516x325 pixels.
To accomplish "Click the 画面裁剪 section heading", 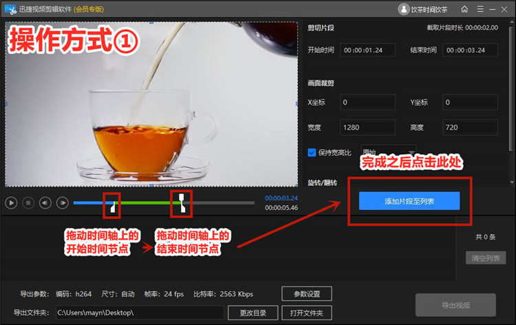I will coord(321,83).
